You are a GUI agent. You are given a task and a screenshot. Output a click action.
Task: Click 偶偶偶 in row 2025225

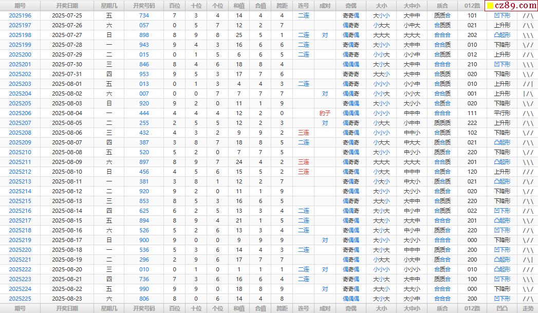point(350,299)
